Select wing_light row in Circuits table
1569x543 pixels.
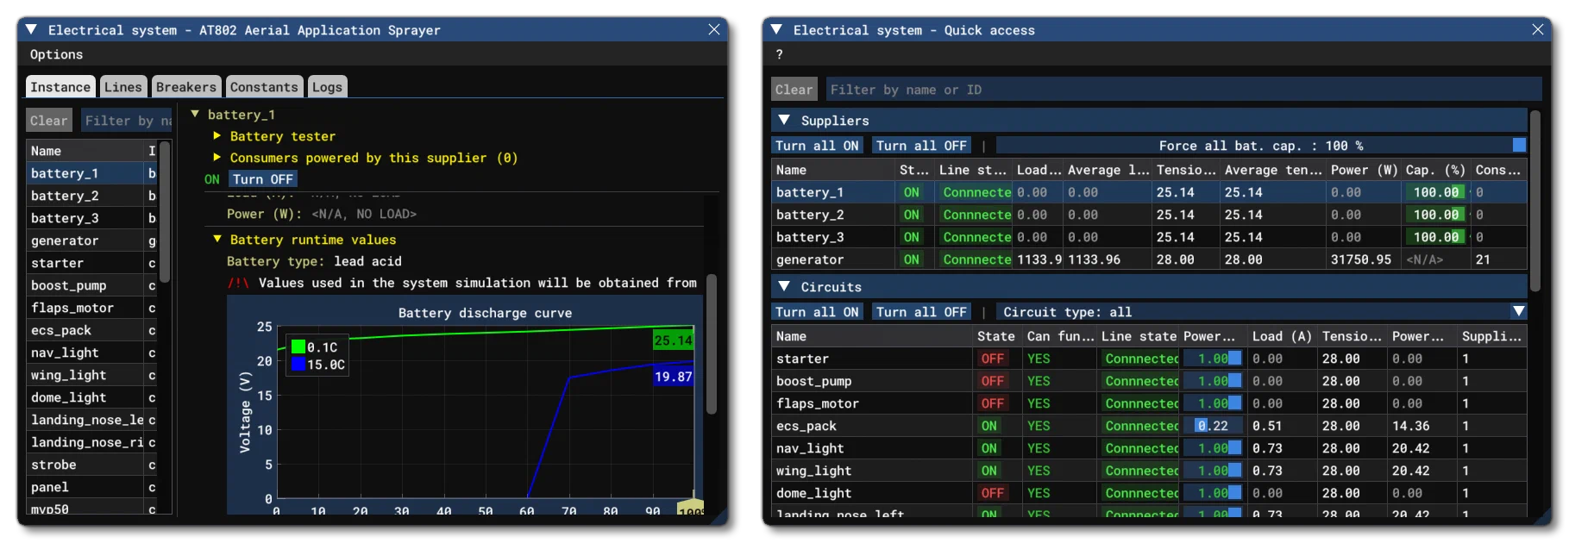tap(1149, 471)
